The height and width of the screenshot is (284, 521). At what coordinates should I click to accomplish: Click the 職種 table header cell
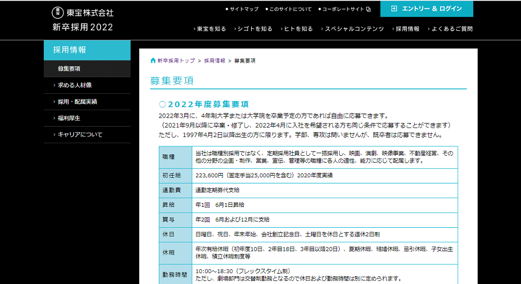coord(176,157)
